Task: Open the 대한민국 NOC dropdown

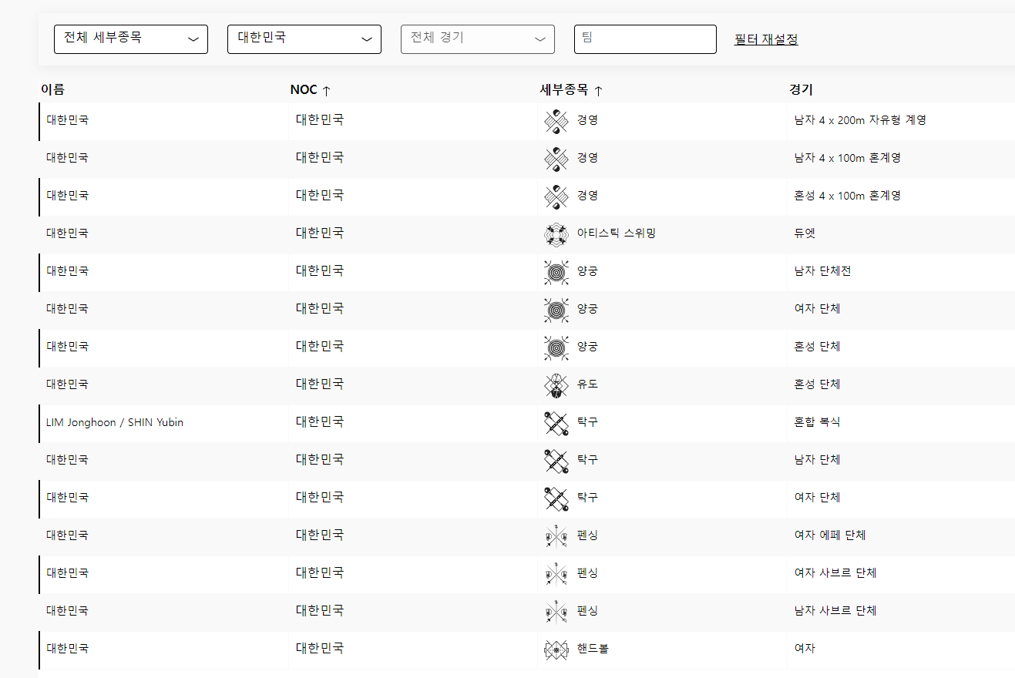Action: point(304,39)
